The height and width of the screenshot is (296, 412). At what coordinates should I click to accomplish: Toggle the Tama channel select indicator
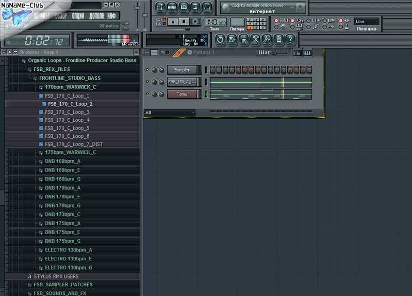click(x=206, y=94)
